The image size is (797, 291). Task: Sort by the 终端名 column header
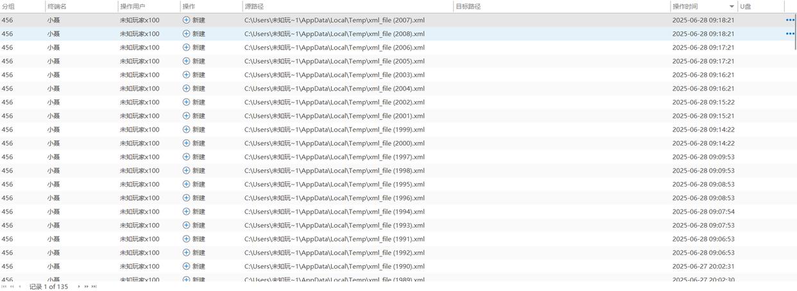coord(57,6)
